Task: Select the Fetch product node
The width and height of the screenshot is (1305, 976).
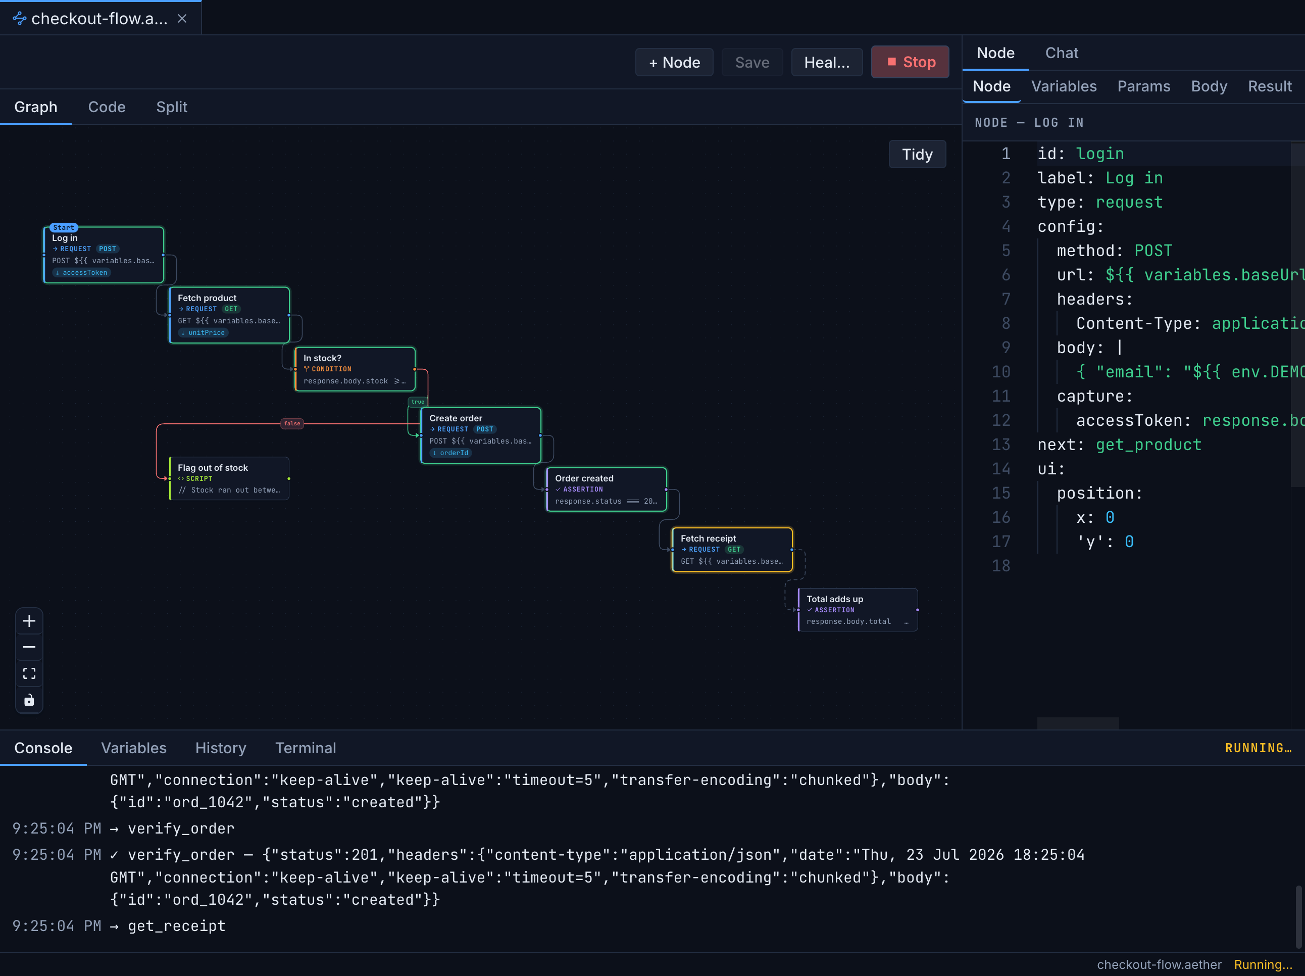Action: pos(229,315)
